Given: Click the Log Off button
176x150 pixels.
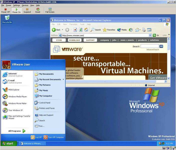Looking at the screenshot, I should (x=36, y=137).
